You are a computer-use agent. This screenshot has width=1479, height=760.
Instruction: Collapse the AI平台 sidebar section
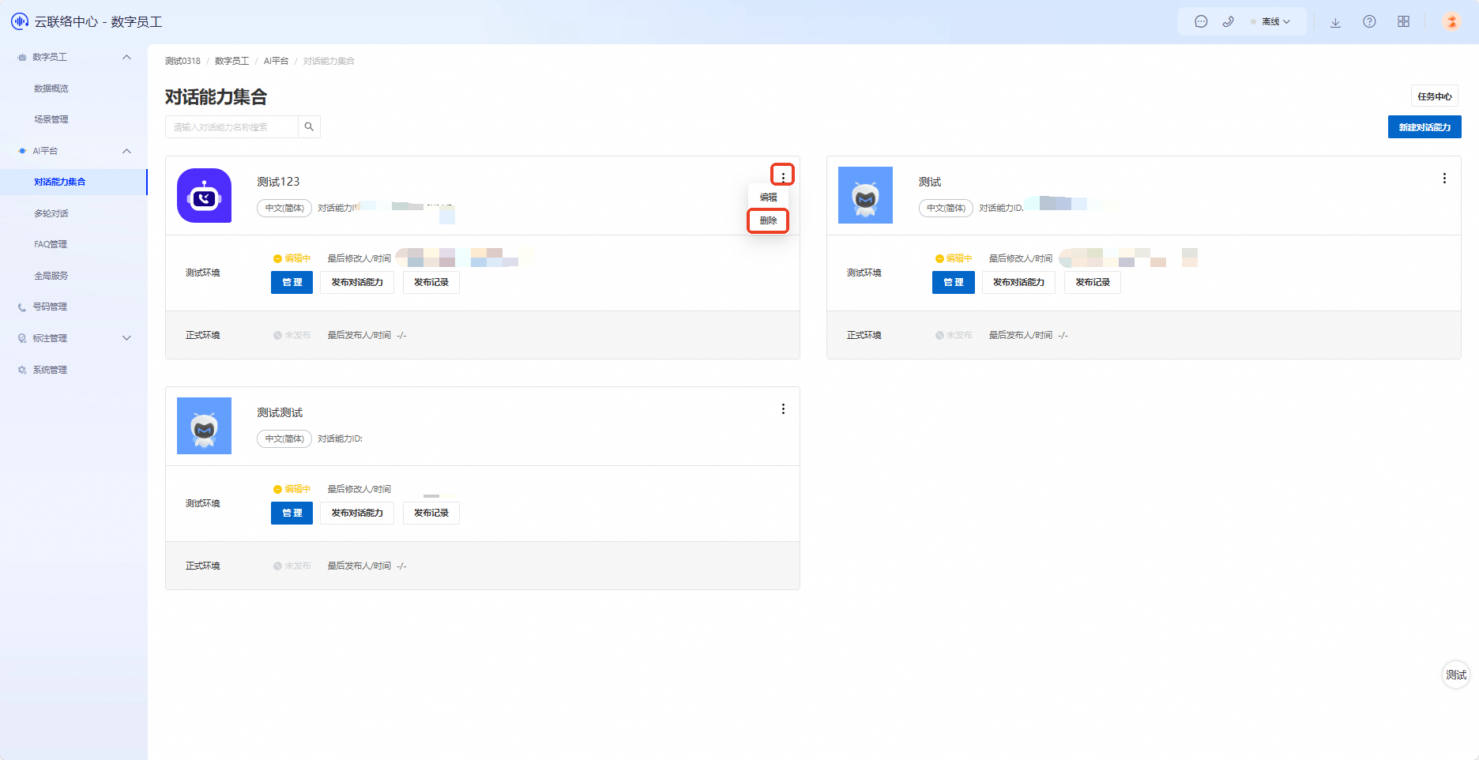pos(126,151)
